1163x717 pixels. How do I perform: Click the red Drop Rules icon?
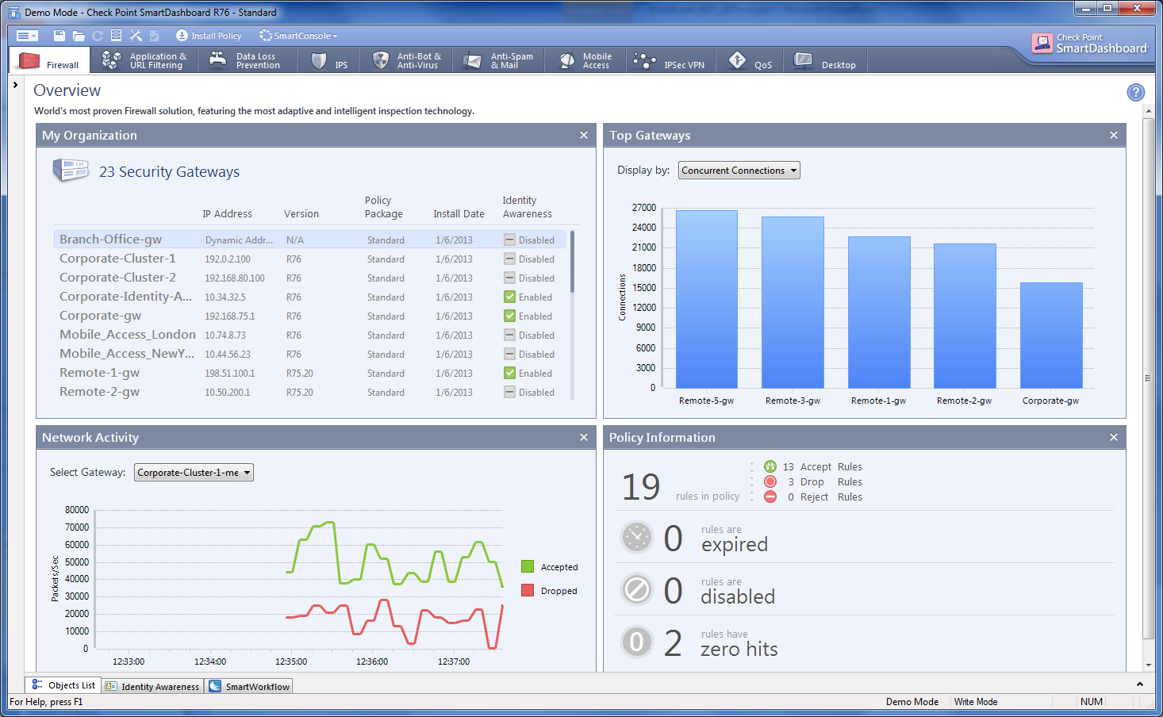[770, 481]
